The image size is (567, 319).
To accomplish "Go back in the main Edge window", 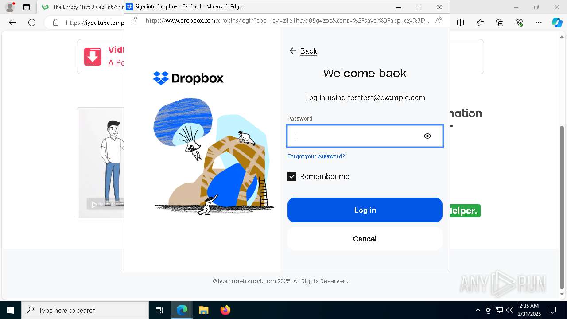I will pos(12,23).
